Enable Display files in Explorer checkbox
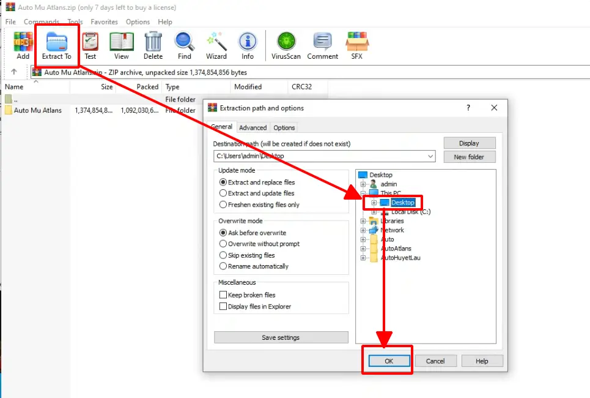Viewport: 590px width, 398px height. tap(223, 306)
